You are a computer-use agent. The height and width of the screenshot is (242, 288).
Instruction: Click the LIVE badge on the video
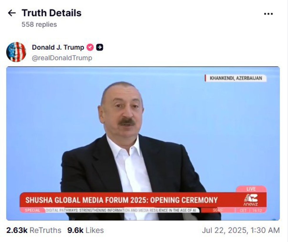click(251, 189)
